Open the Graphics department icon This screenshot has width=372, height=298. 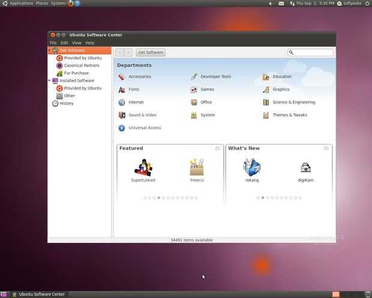point(266,90)
